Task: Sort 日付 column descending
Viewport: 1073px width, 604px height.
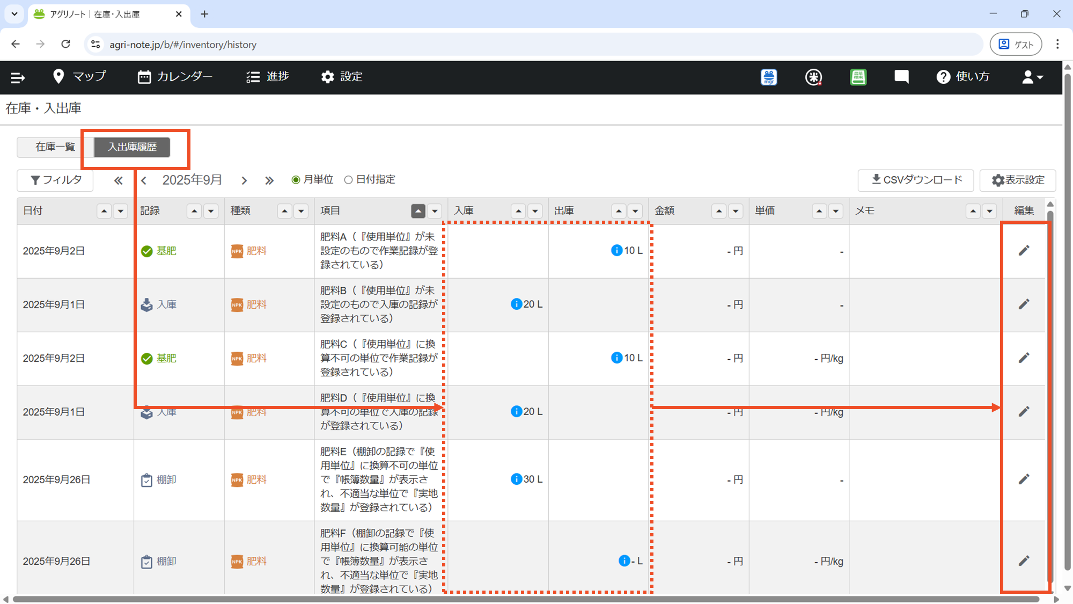Action: 121,212
